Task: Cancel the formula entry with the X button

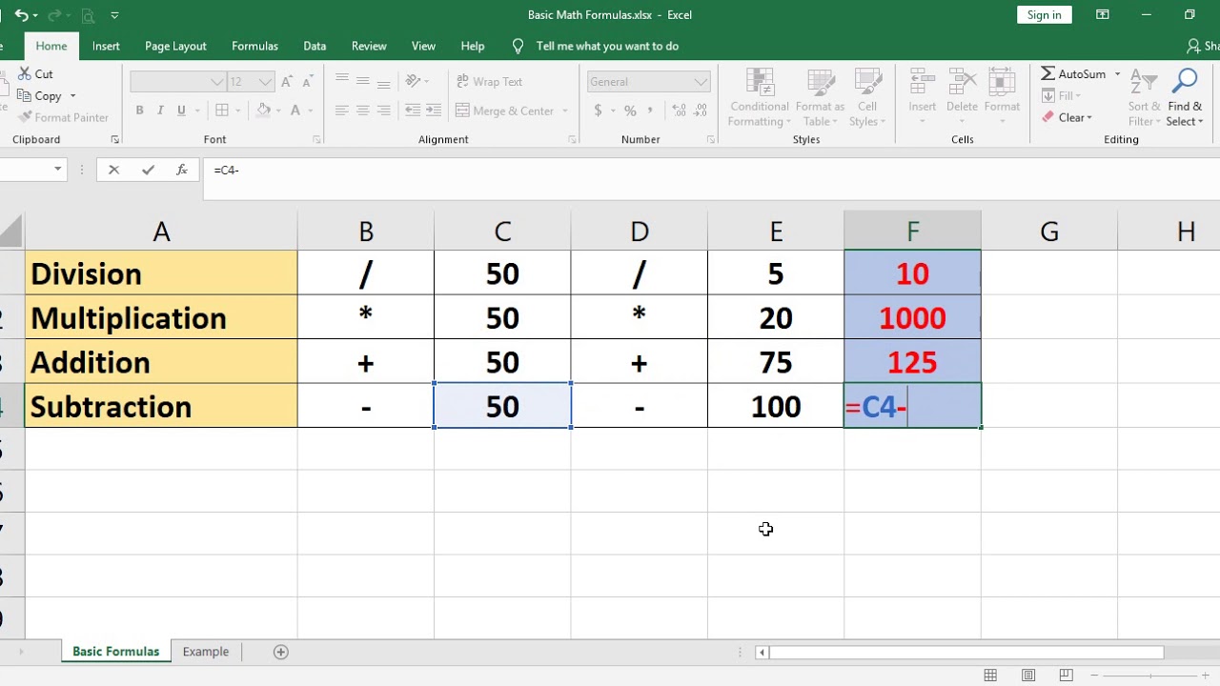Action: 113,170
